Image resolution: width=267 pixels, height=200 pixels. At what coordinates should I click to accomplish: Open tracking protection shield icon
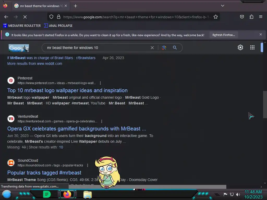51,17
